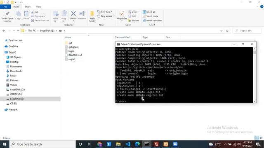264x148 pixels.
Task: Click the Rename ribbon icon
Action: coord(82,16)
